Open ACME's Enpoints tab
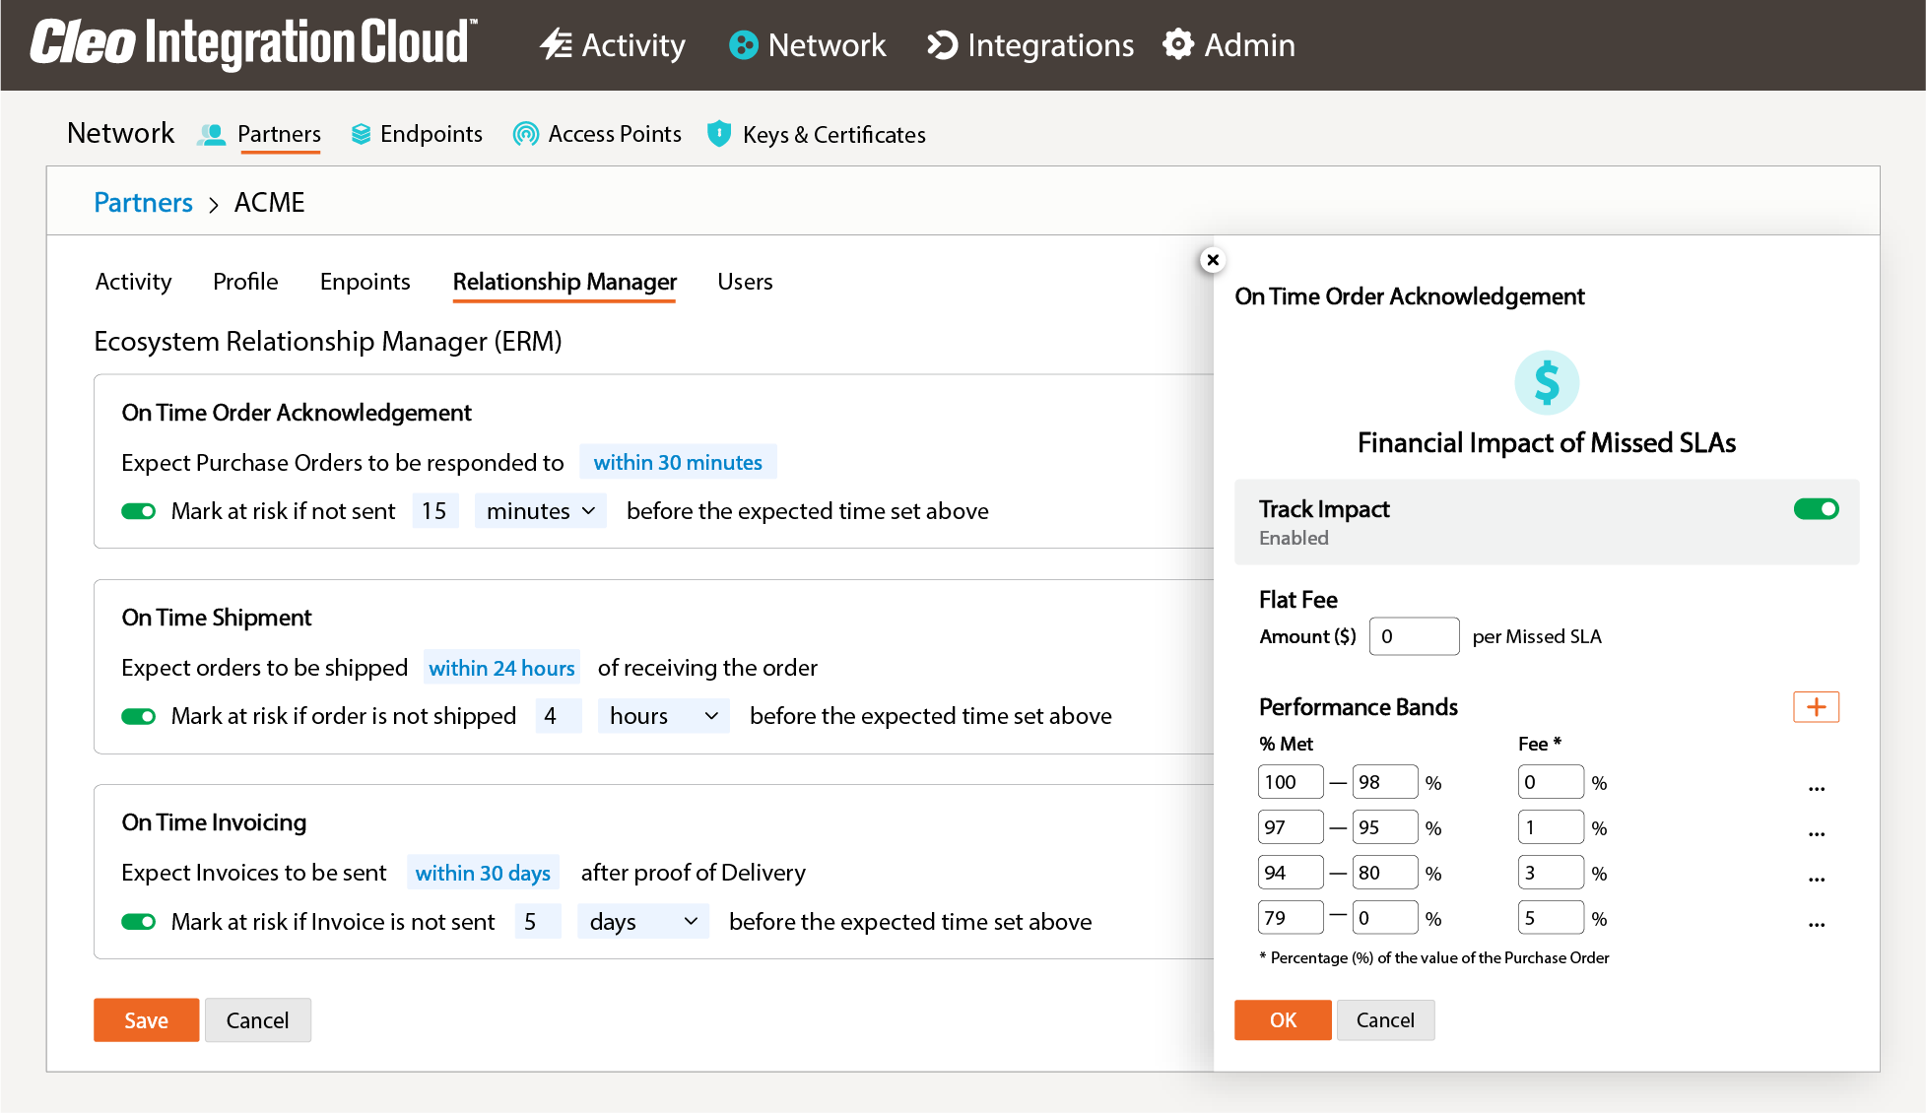The width and height of the screenshot is (1926, 1113). click(365, 282)
